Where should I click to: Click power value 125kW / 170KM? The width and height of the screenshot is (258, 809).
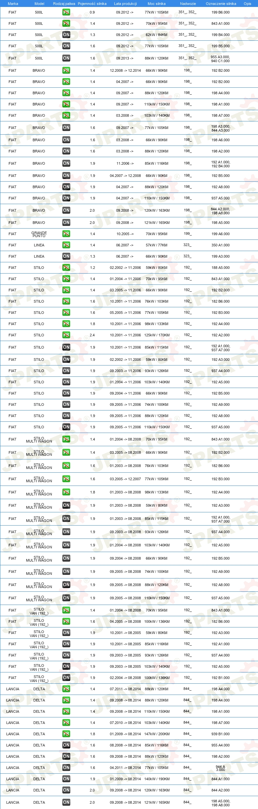(x=157, y=335)
